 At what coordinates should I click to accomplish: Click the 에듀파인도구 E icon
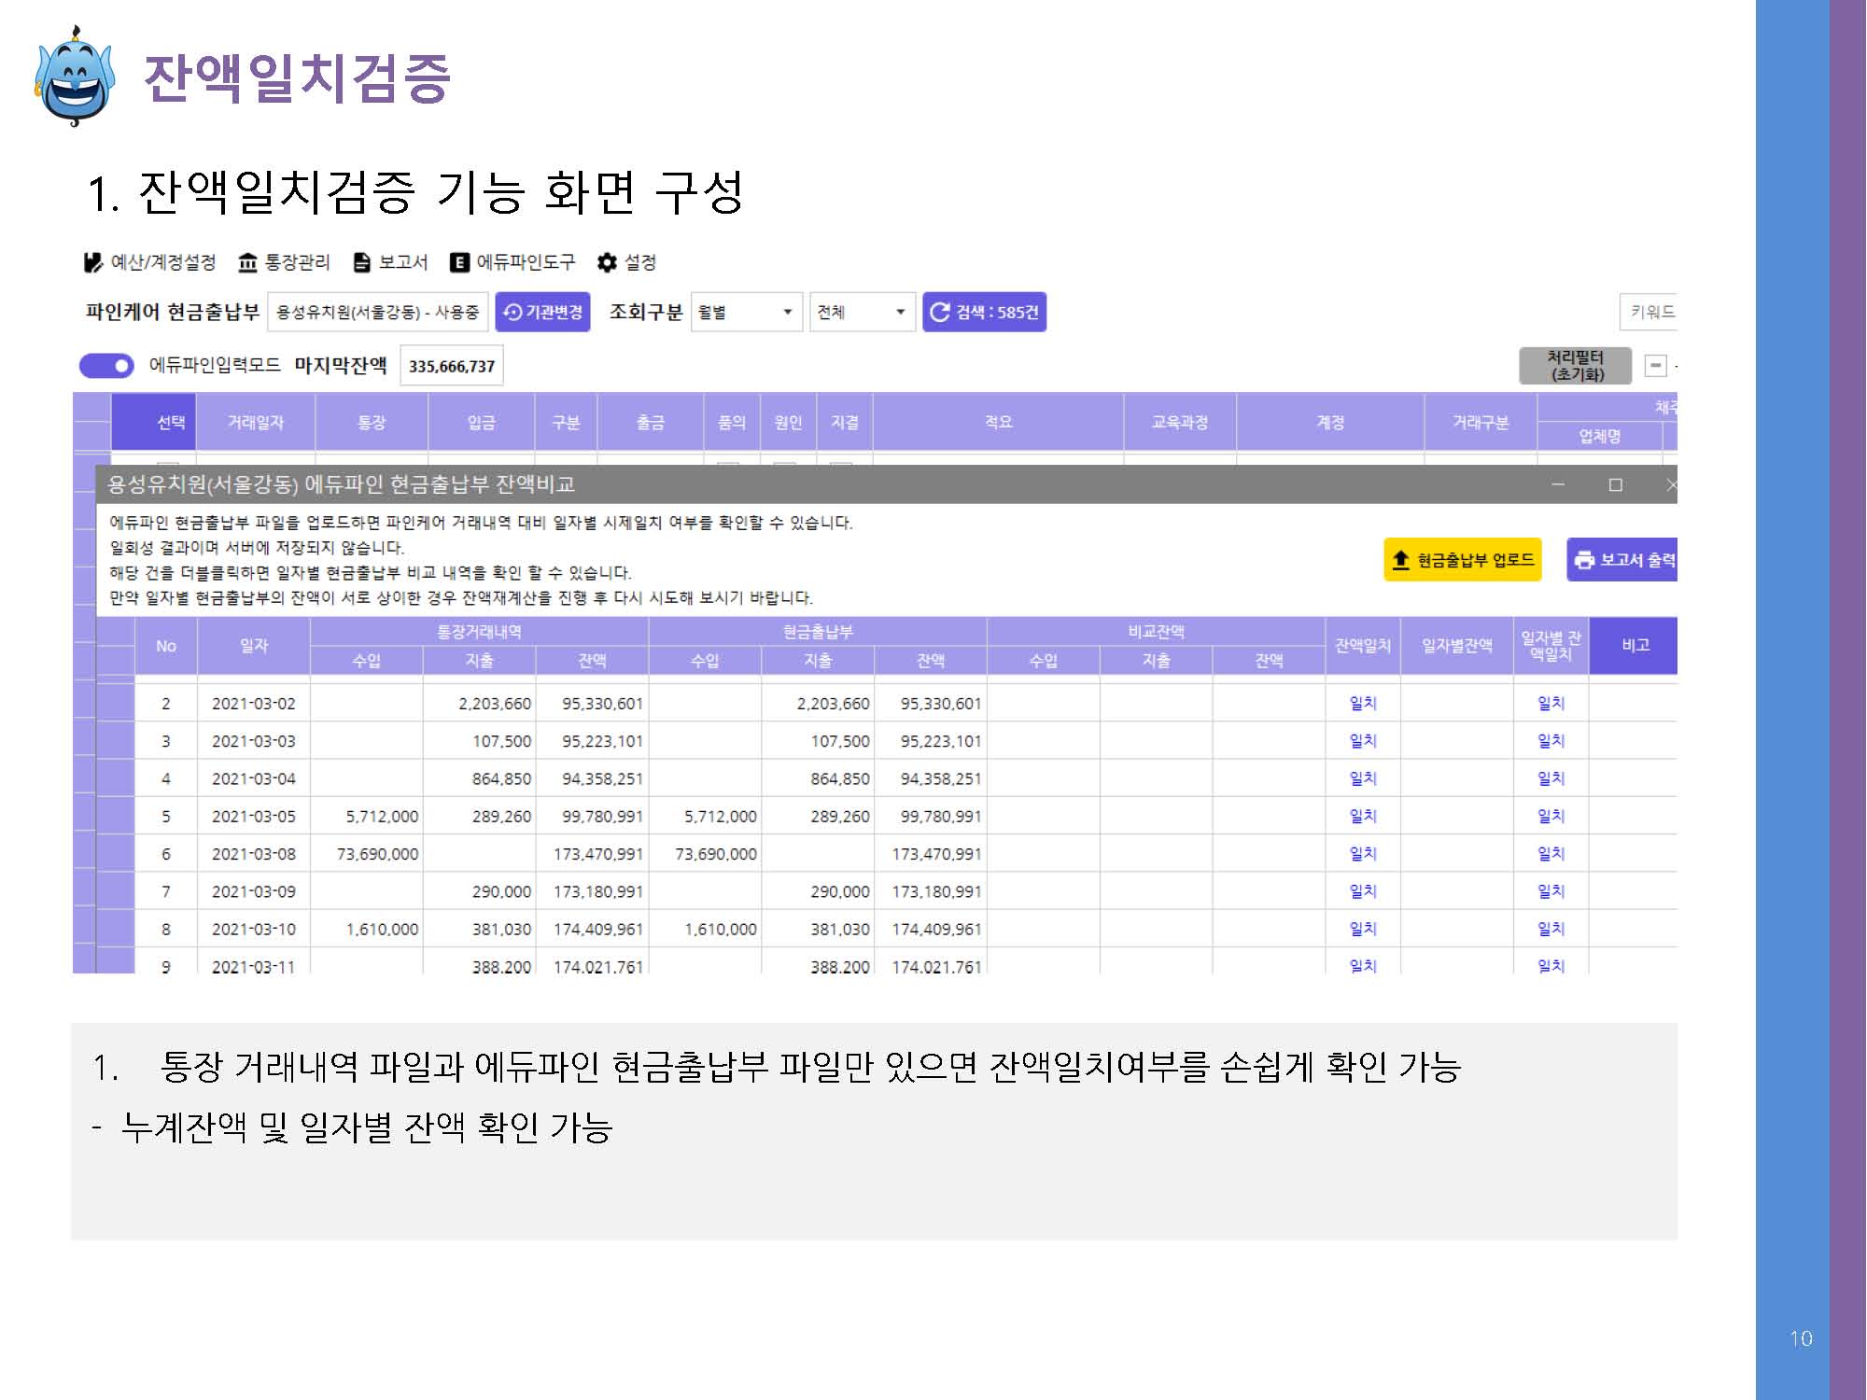point(459,262)
